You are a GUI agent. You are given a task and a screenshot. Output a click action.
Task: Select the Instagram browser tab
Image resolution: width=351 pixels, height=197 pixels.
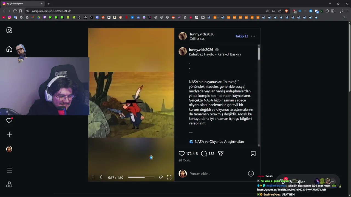23,4
